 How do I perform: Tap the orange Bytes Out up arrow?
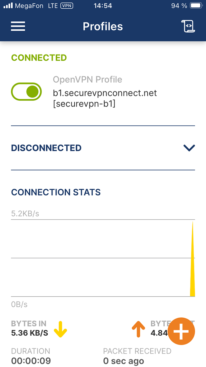click(138, 329)
